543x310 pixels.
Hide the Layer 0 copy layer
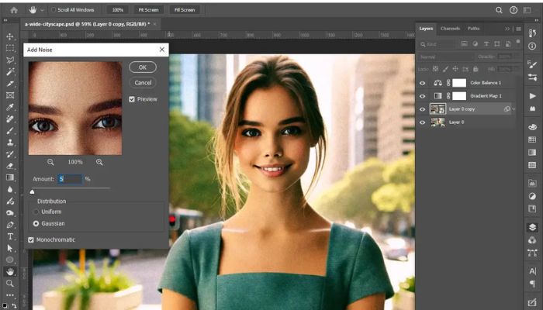pos(422,109)
